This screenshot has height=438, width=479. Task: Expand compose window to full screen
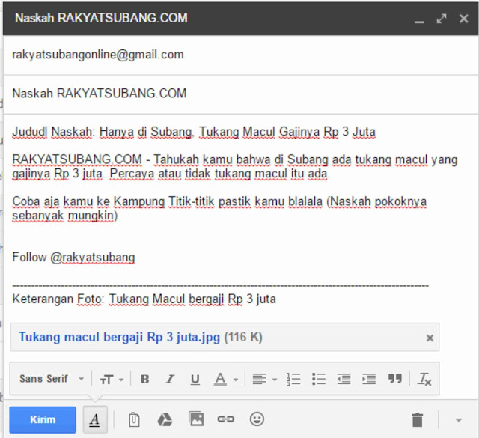(442, 19)
